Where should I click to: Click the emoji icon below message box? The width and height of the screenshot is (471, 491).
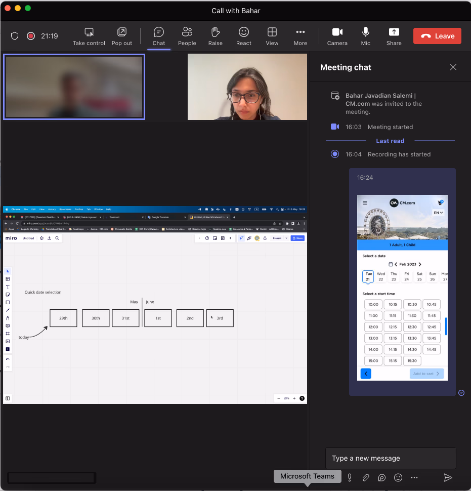point(398,477)
